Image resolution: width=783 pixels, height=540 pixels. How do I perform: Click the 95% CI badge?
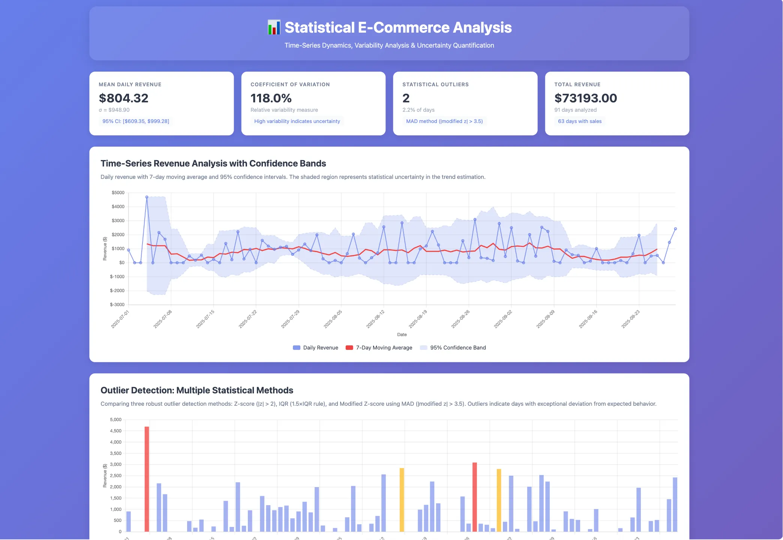point(136,121)
